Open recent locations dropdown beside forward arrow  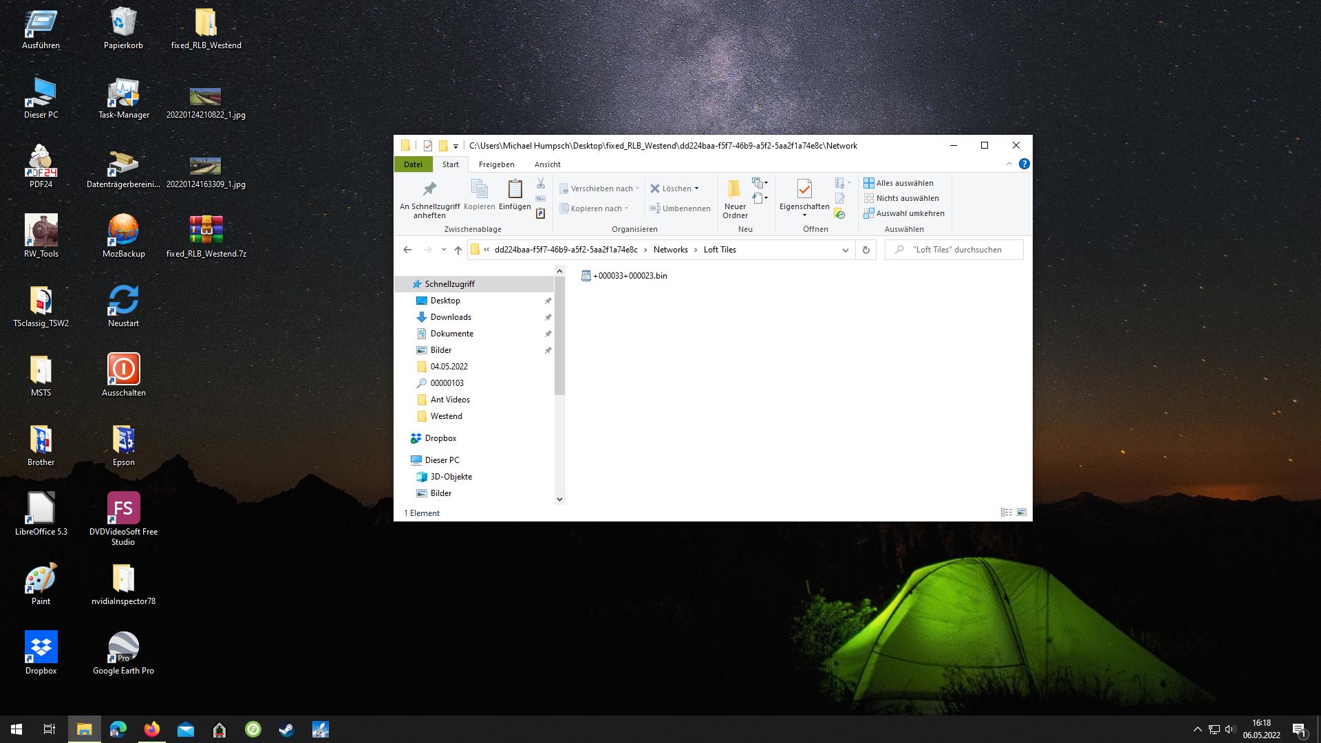(444, 250)
